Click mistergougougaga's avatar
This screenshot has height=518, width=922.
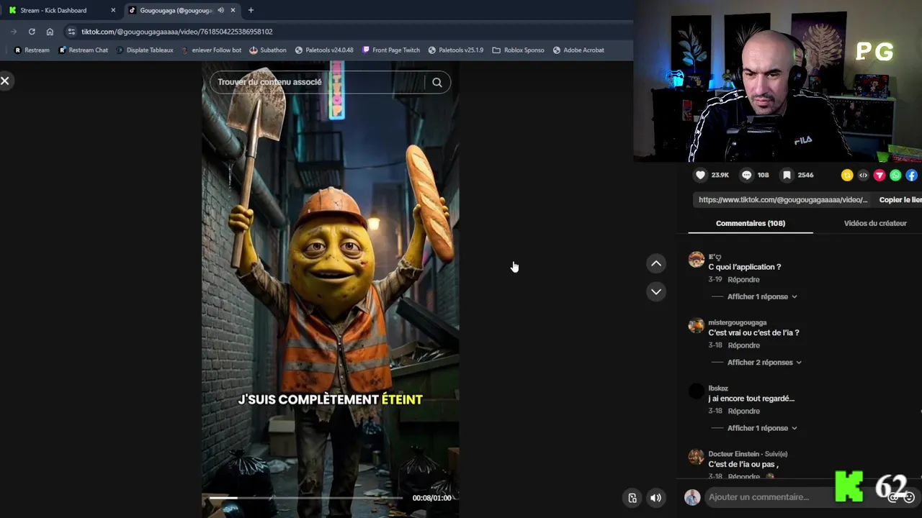[x=696, y=325]
